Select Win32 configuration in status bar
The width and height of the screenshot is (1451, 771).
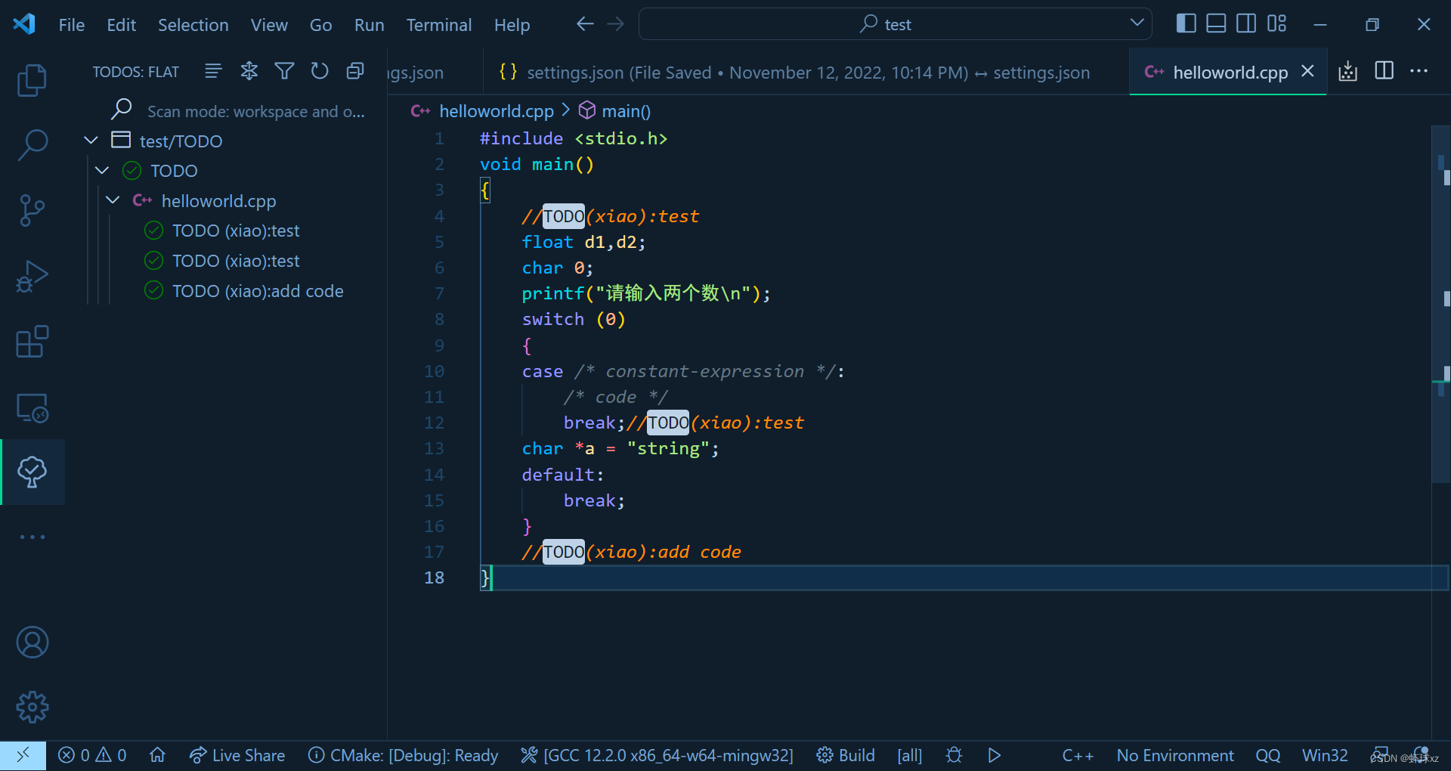pos(1325,755)
